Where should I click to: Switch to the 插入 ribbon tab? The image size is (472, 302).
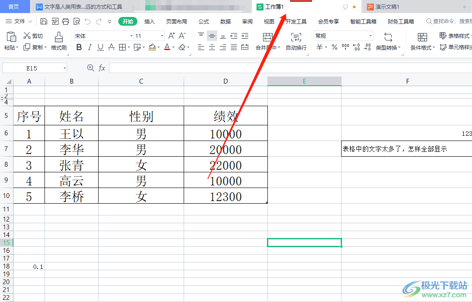[x=149, y=21]
